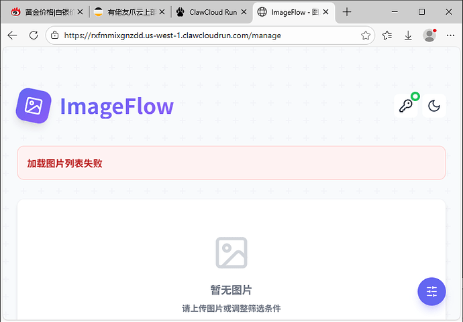Reload the current page
Image resolution: width=463 pixels, height=322 pixels.
click(x=34, y=35)
